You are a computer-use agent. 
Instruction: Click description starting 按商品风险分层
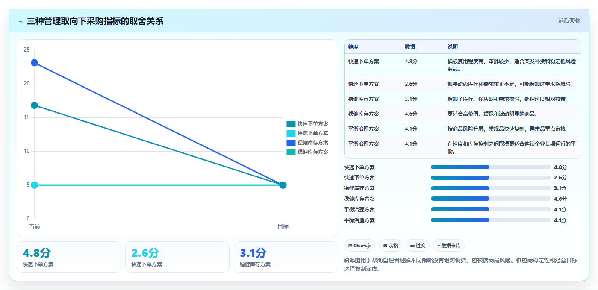point(508,129)
